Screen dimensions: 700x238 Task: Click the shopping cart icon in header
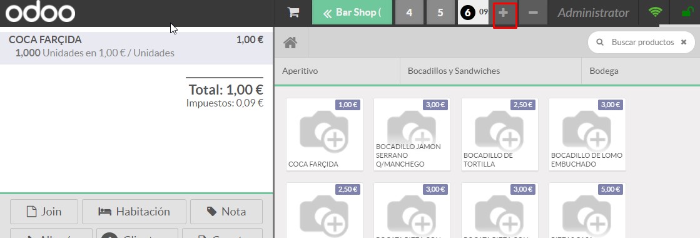coord(293,13)
